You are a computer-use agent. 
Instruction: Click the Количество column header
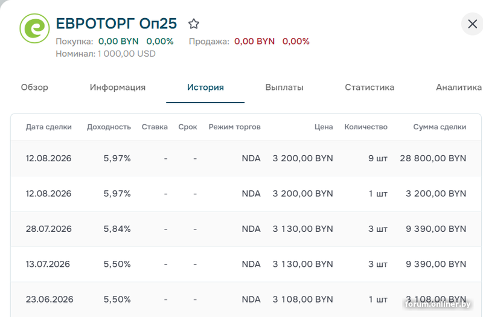point(366,127)
